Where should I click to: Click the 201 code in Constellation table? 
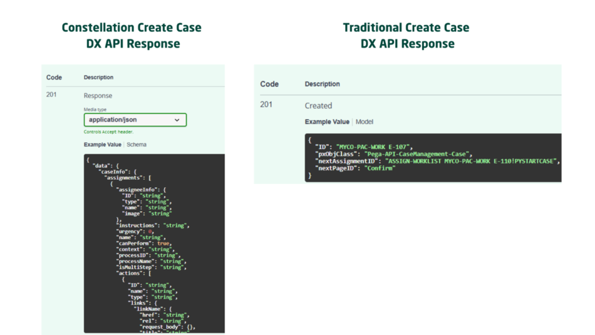(52, 95)
